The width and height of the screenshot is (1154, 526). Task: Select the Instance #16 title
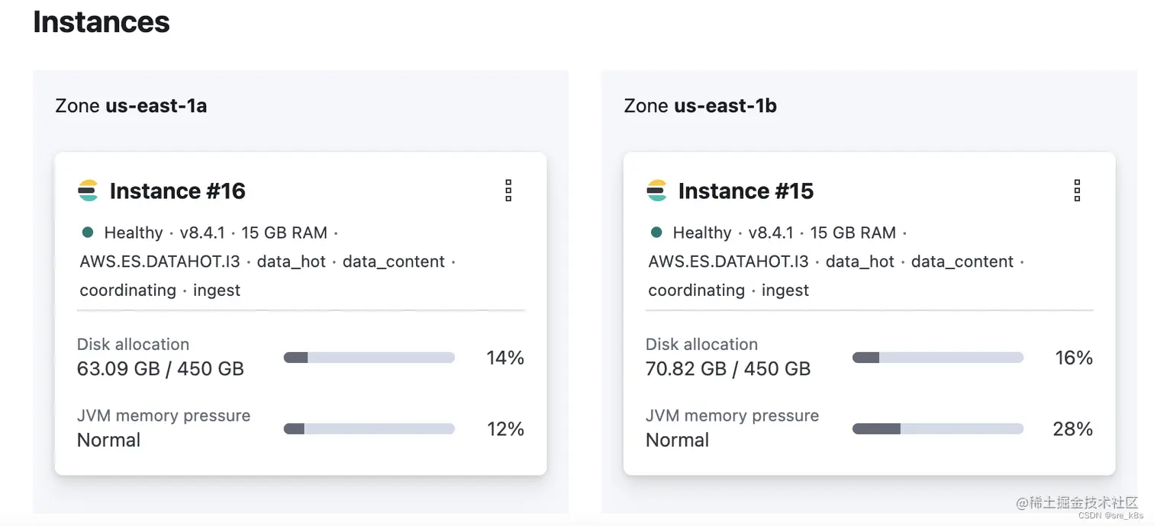177,191
